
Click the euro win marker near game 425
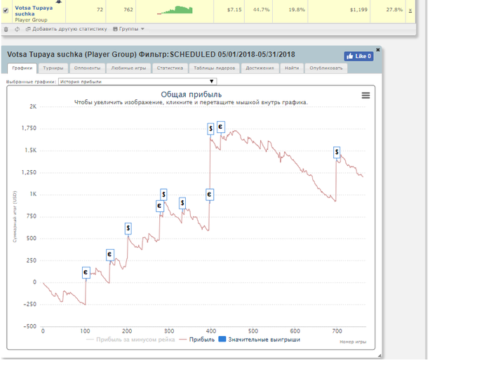(221, 127)
